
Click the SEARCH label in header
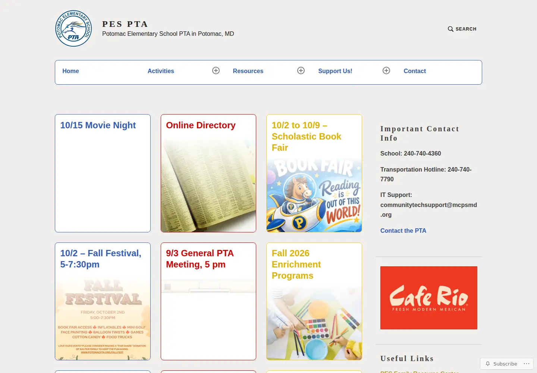tap(466, 29)
